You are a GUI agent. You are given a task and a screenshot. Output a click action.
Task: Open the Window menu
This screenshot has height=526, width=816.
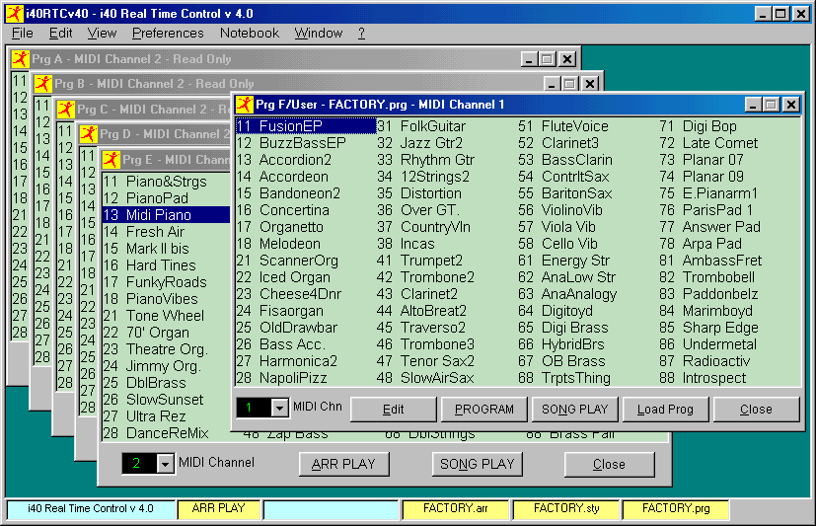tap(318, 33)
